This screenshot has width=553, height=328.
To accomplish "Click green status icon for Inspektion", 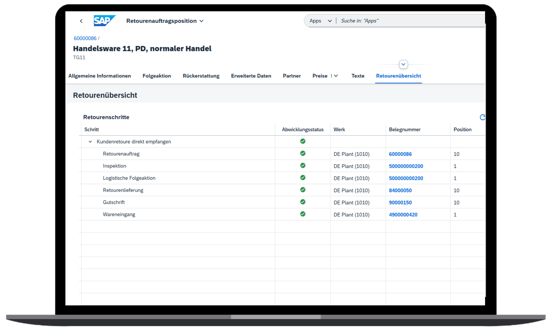I will [302, 165].
